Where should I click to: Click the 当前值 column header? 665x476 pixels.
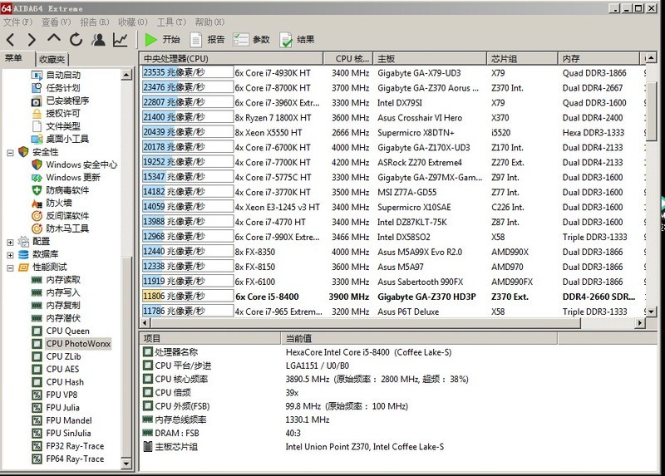point(419,338)
